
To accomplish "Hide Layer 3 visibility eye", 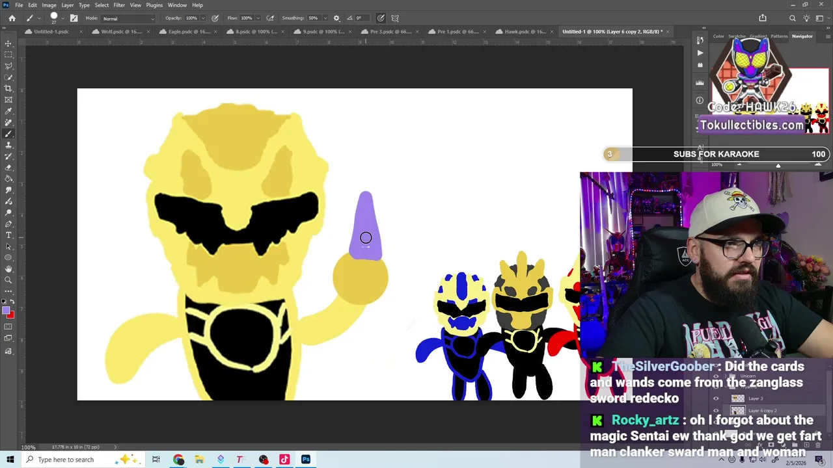I will (716, 398).
